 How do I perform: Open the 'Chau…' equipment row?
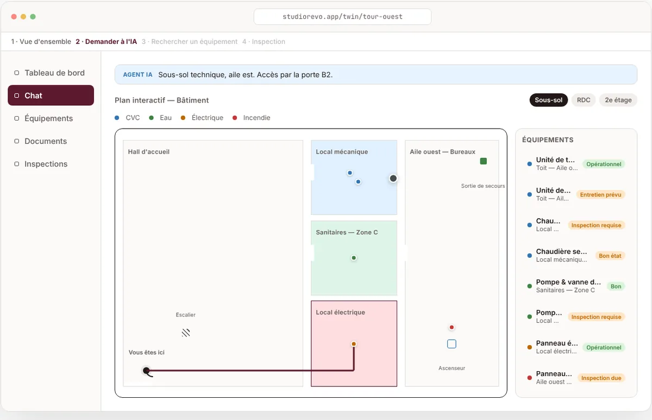[x=576, y=225]
